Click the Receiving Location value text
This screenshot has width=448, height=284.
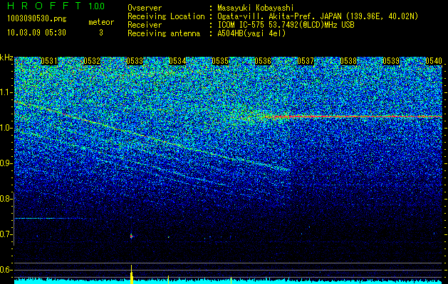click(x=318, y=16)
